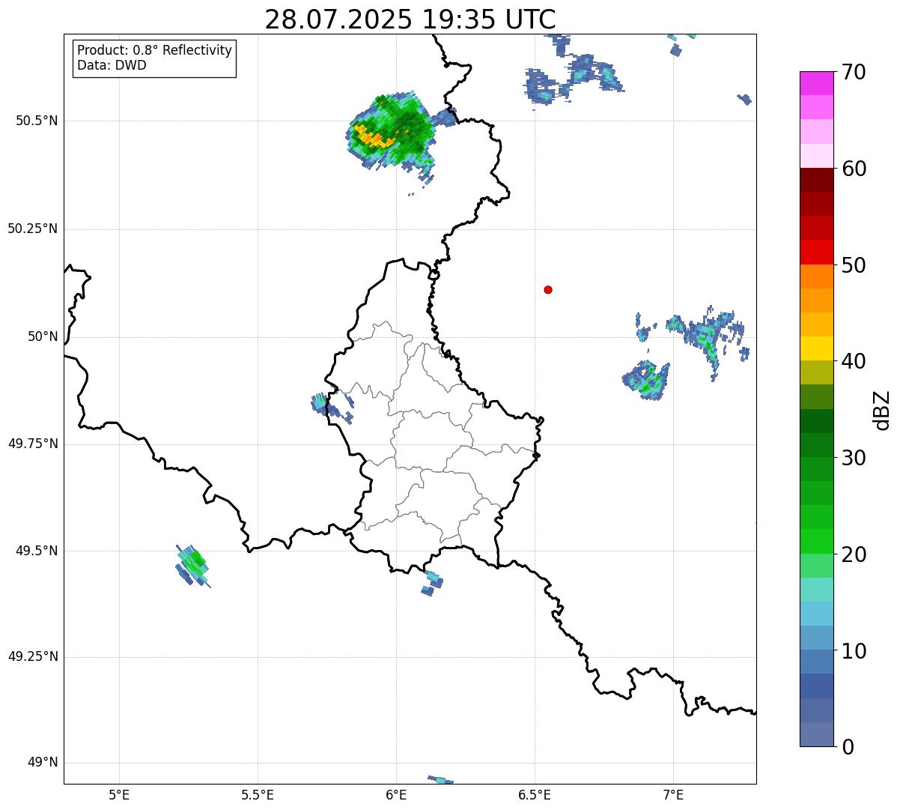Click latitude label 49.5°N
Screen dimensions: 900x810
coord(37,551)
